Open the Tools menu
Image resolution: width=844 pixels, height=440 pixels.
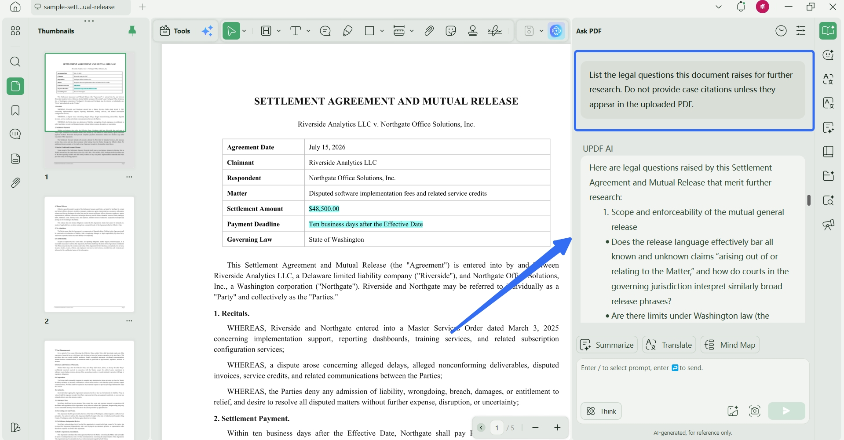point(175,31)
